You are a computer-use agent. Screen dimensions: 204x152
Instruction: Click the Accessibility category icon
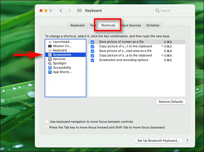click(x=50, y=68)
